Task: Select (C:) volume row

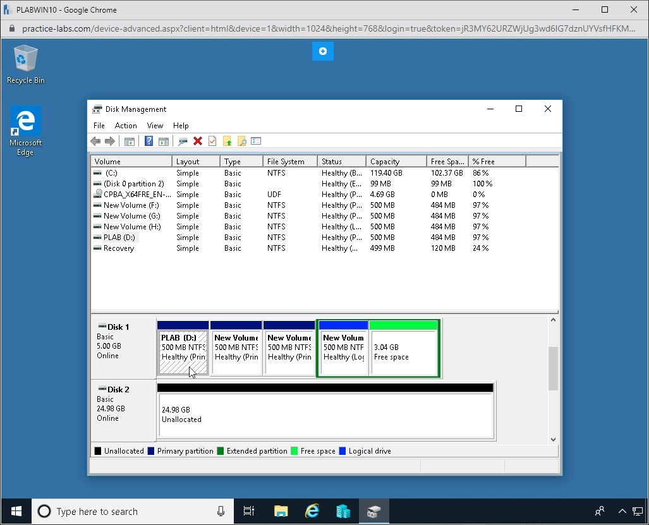Action: (x=325, y=173)
